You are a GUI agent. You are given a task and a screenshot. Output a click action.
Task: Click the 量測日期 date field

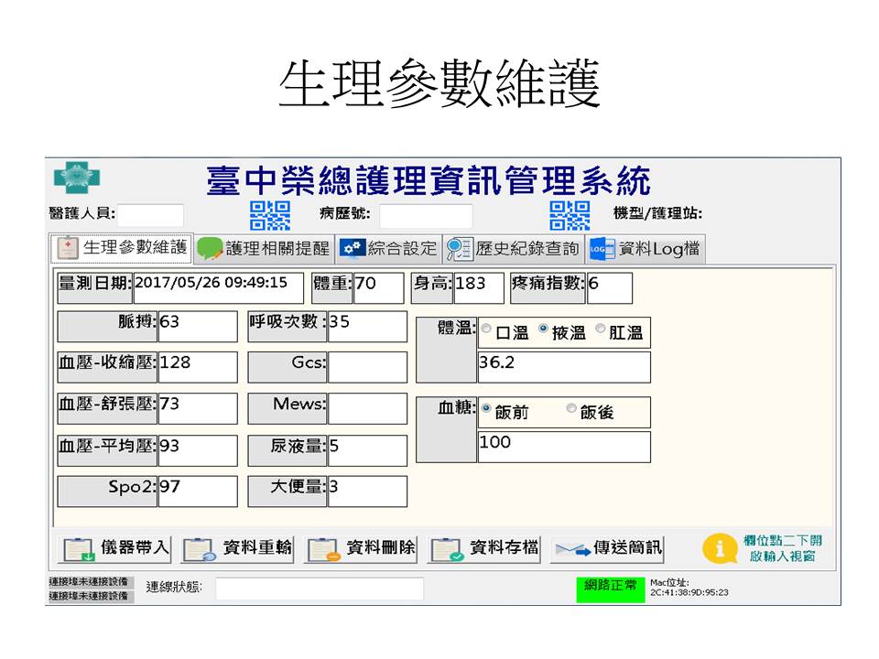coord(218,288)
